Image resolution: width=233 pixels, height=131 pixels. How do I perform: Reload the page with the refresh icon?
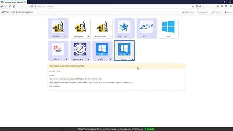pyautogui.click(x=10, y=7)
